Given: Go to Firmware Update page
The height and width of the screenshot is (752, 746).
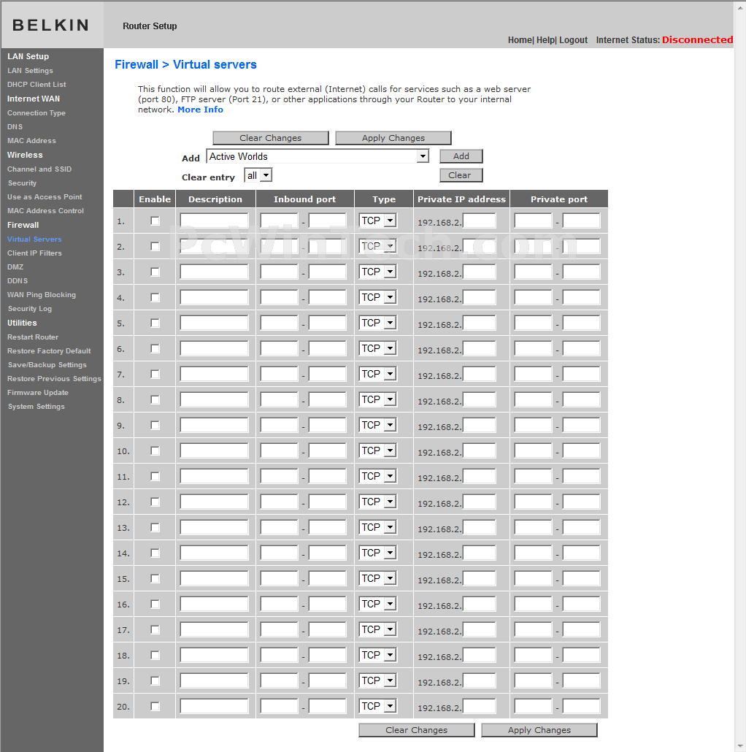Looking at the screenshot, I should click(38, 393).
